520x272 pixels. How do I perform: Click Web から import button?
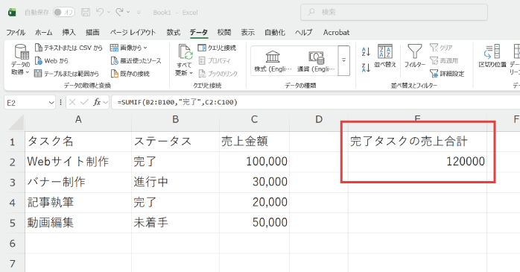[51, 60]
